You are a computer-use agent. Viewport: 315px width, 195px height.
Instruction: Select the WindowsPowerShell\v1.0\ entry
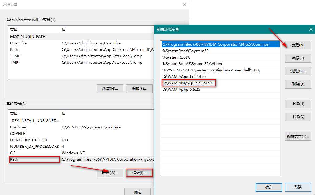[220, 70]
